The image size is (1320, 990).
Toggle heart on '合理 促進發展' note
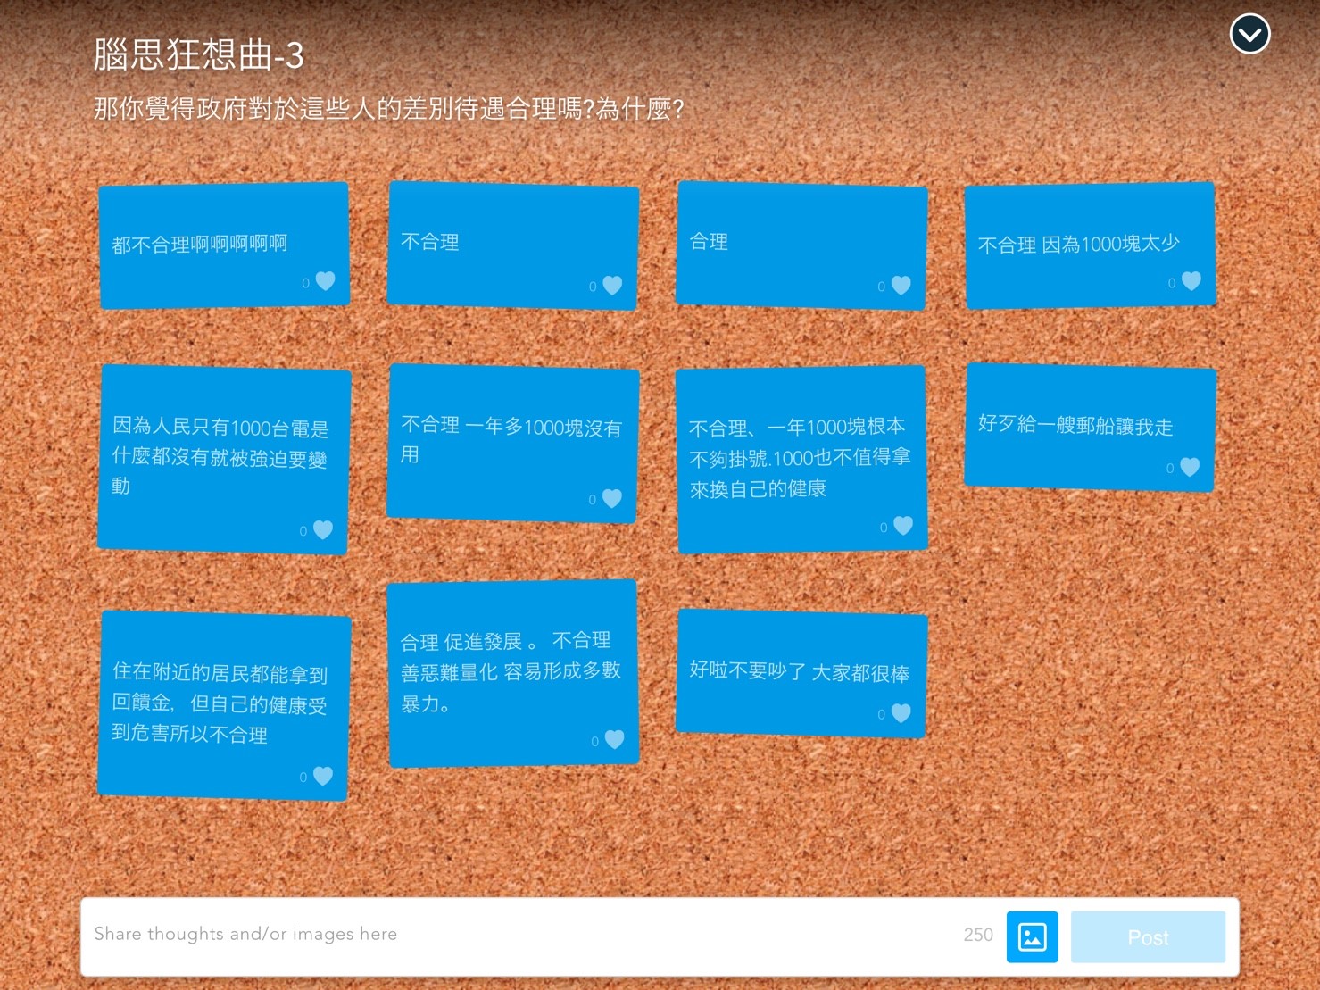coord(614,739)
